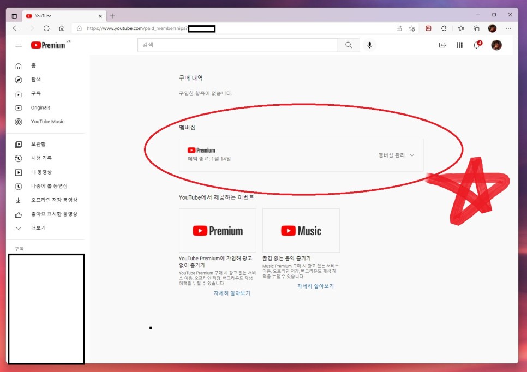Go back with the browser back arrow

click(15, 28)
